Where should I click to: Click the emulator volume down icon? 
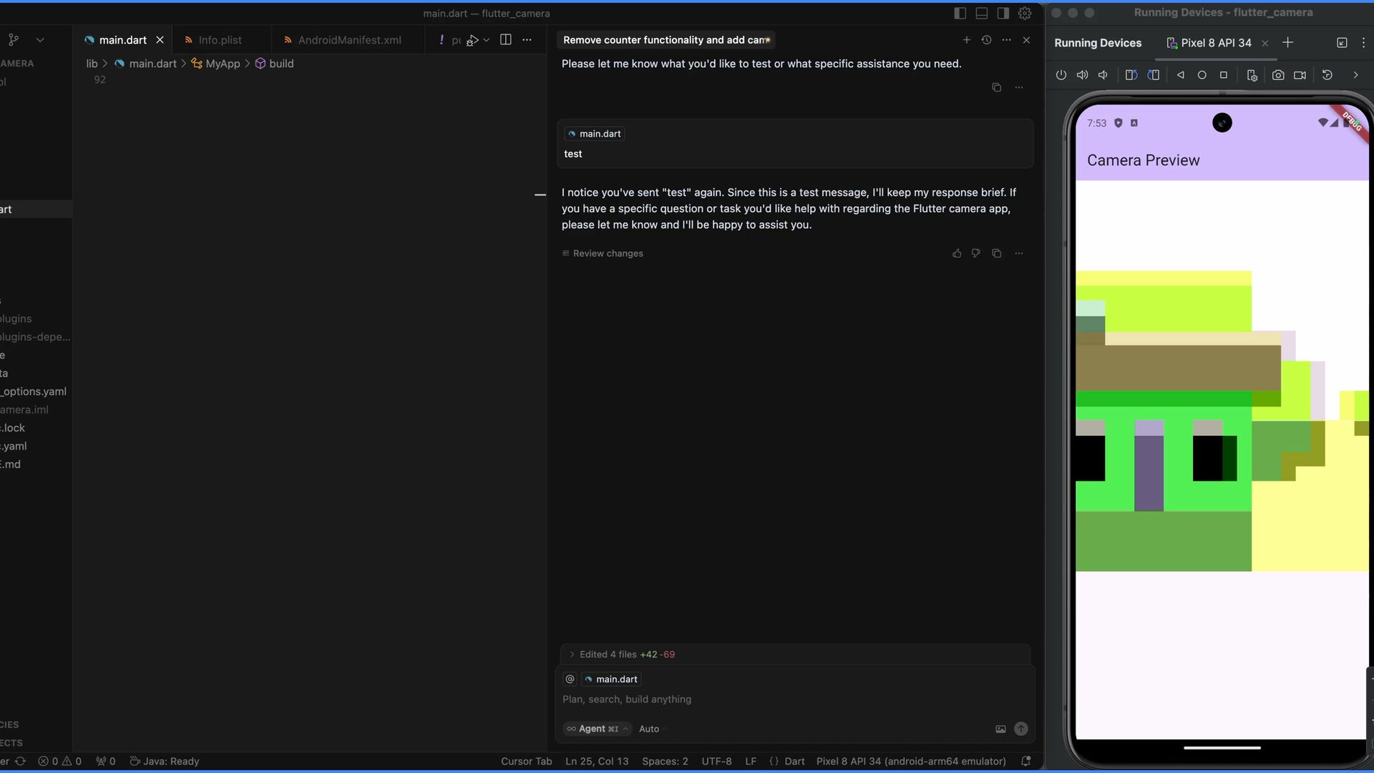[x=1103, y=75]
